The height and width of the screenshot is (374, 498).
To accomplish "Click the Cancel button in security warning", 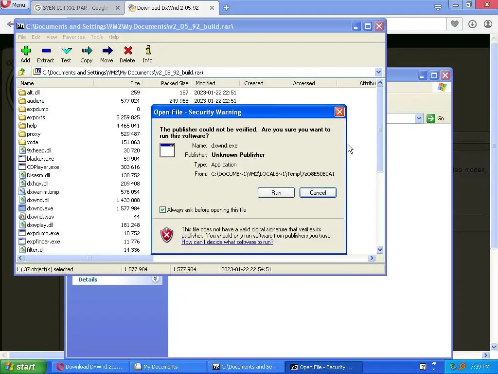I will coord(318,192).
